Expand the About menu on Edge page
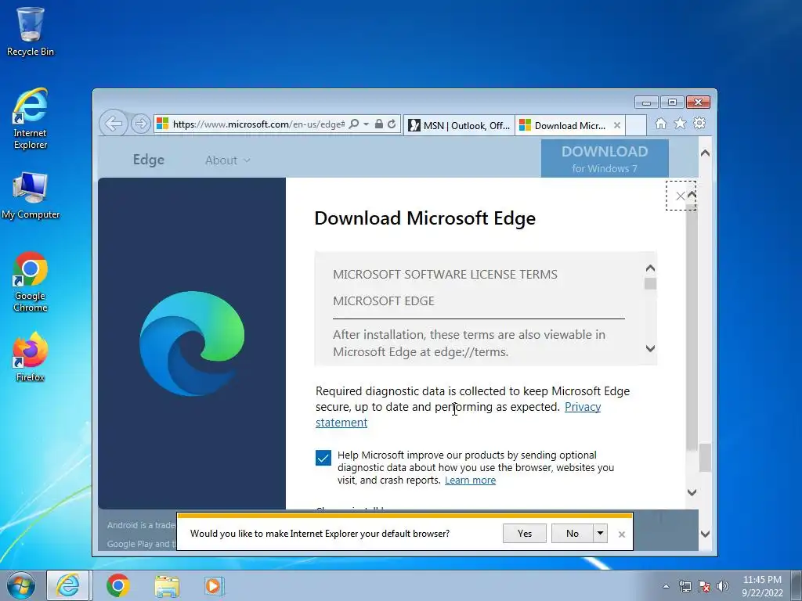Screen dimensions: 802x601 click(228, 160)
